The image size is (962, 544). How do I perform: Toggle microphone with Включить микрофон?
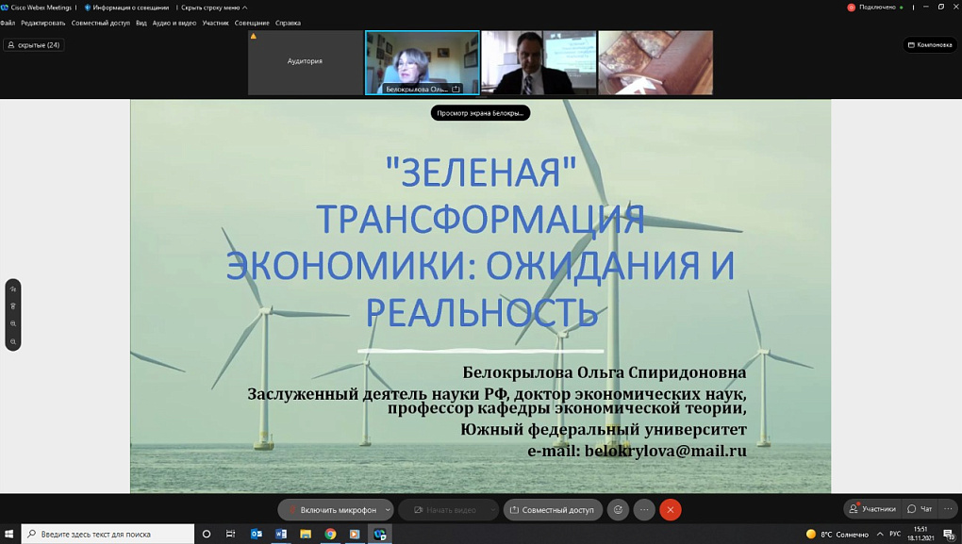coord(330,509)
